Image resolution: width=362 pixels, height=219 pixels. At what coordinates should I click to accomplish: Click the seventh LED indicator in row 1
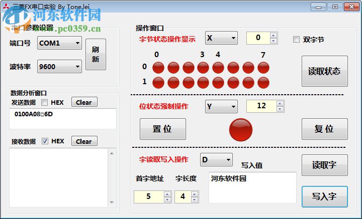[x=248, y=83]
